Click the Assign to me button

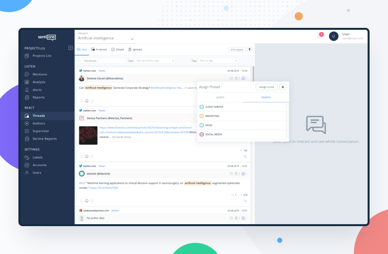[x=266, y=87]
